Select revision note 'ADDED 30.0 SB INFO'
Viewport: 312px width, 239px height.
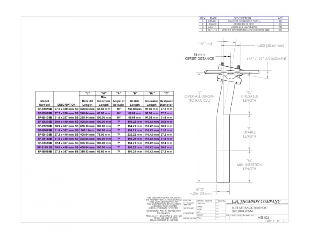243,24
